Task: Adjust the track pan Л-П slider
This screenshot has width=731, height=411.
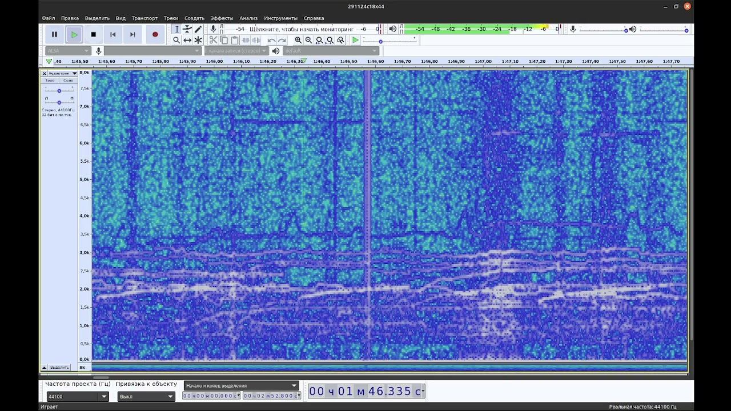Action: [59, 102]
